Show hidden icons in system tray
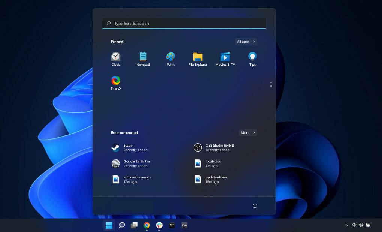This screenshot has height=232, width=382. point(346,225)
